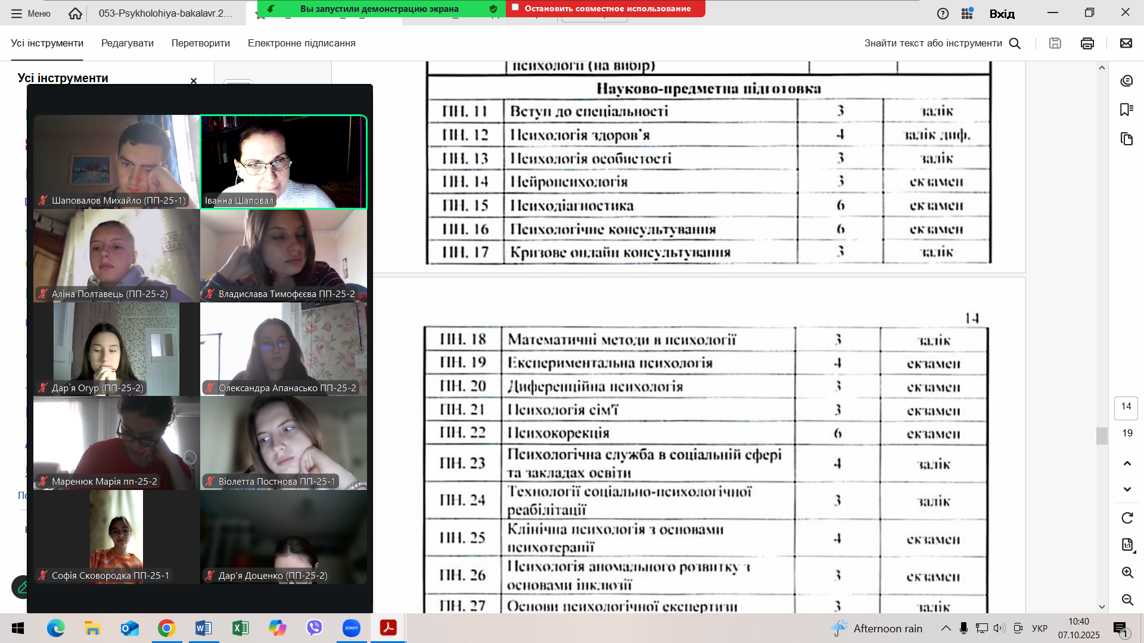Switch УКР keyboard language indicator

click(1040, 628)
